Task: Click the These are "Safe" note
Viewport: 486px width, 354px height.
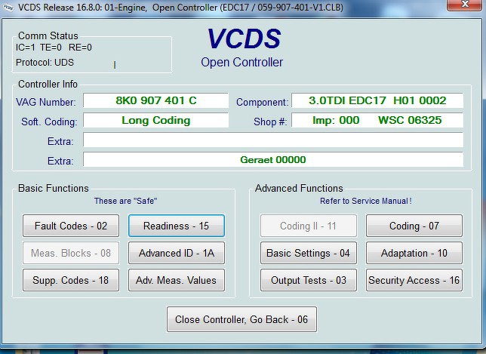Action: [x=125, y=201]
